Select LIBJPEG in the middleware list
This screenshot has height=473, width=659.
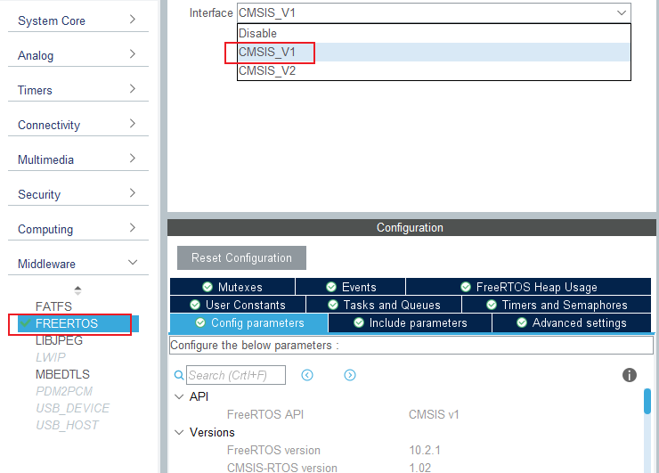(60, 340)
